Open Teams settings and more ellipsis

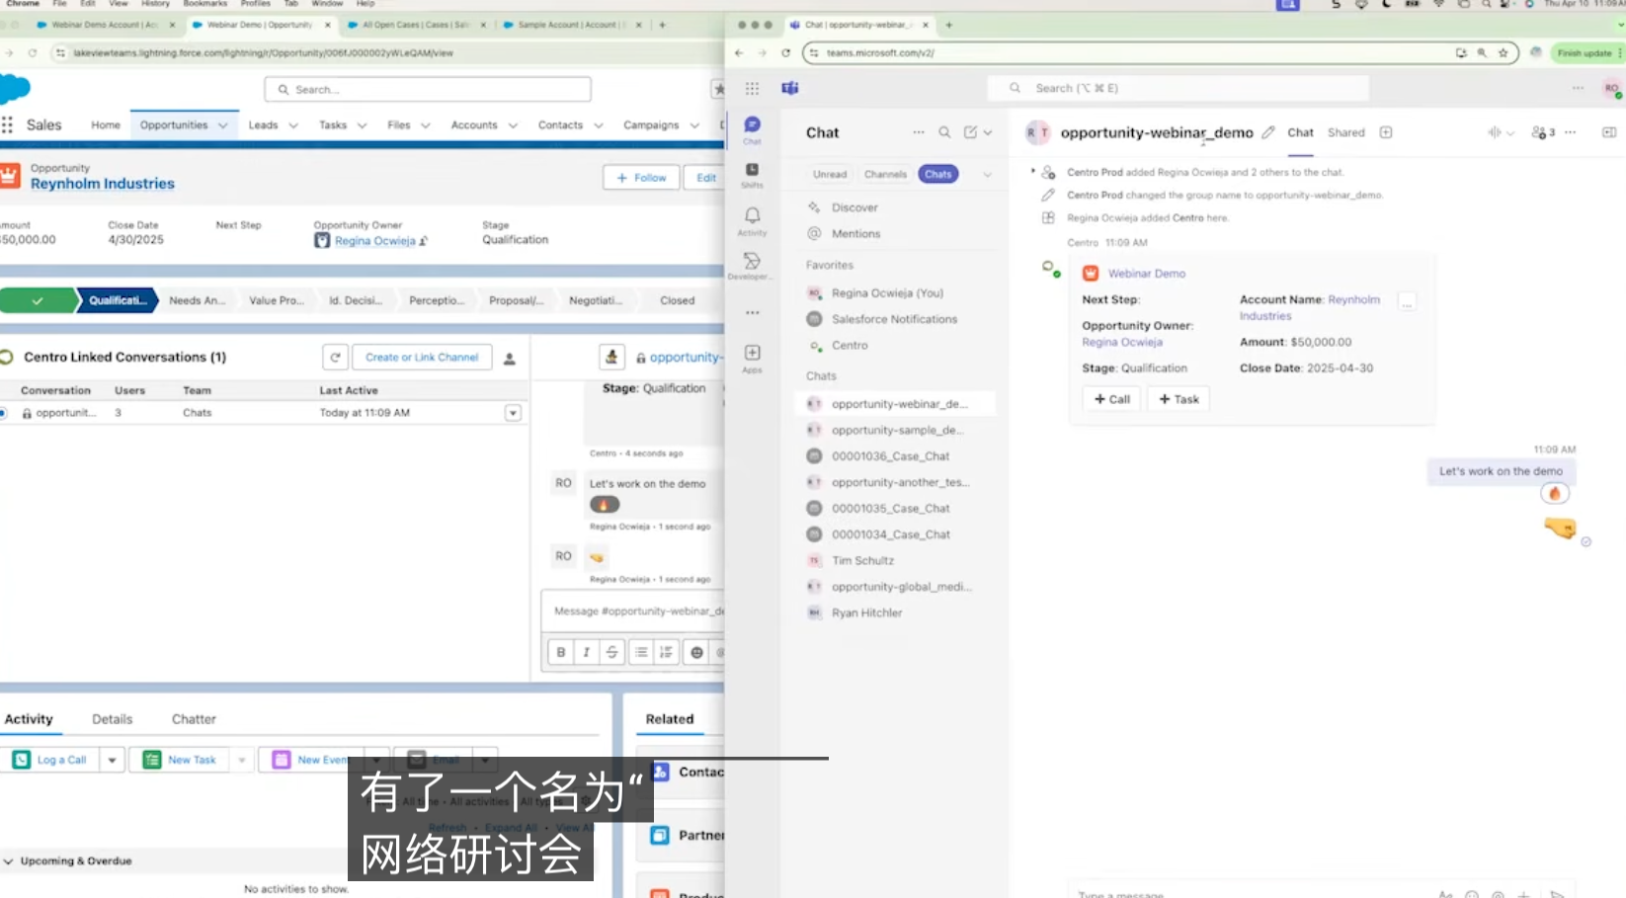click(x=1578, y=88)
